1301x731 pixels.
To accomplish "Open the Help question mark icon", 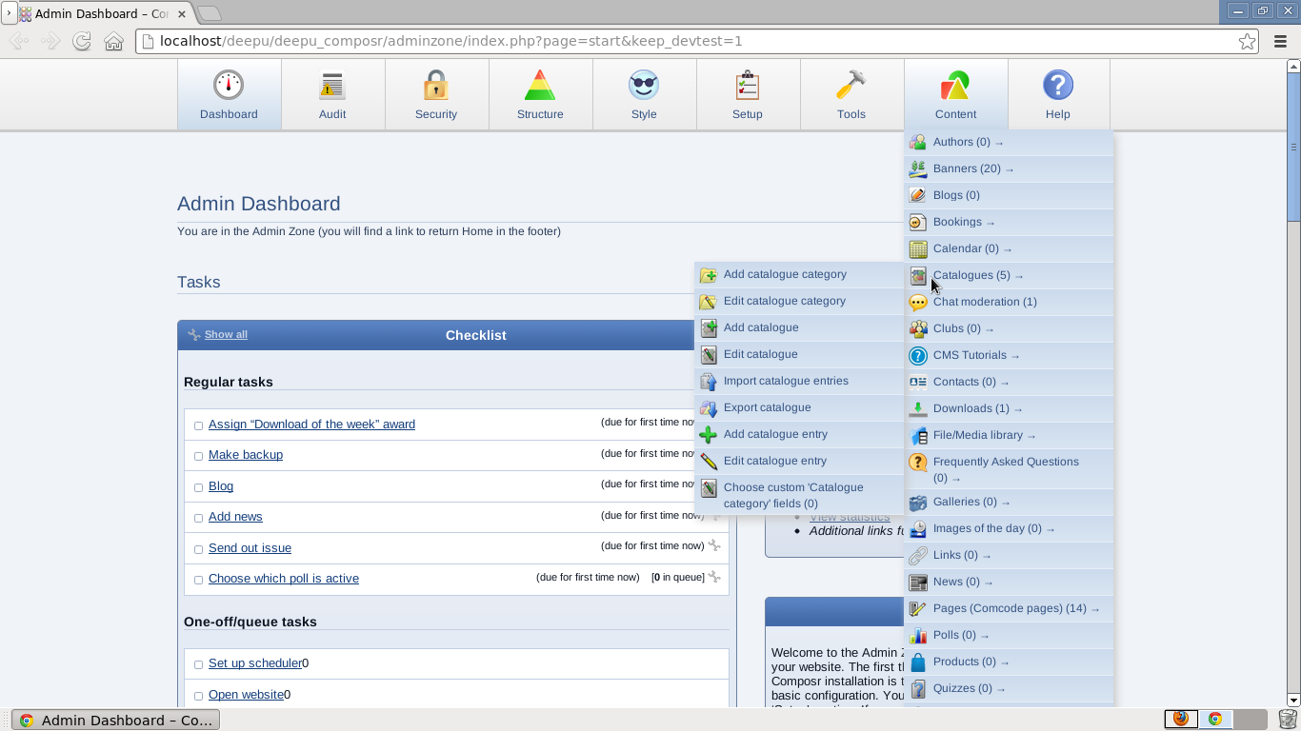I will [1058, 86].
